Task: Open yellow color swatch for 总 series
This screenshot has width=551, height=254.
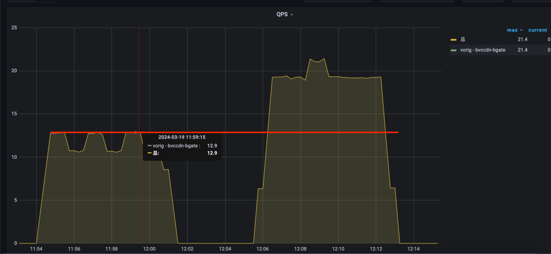Action: coord(453,39)
